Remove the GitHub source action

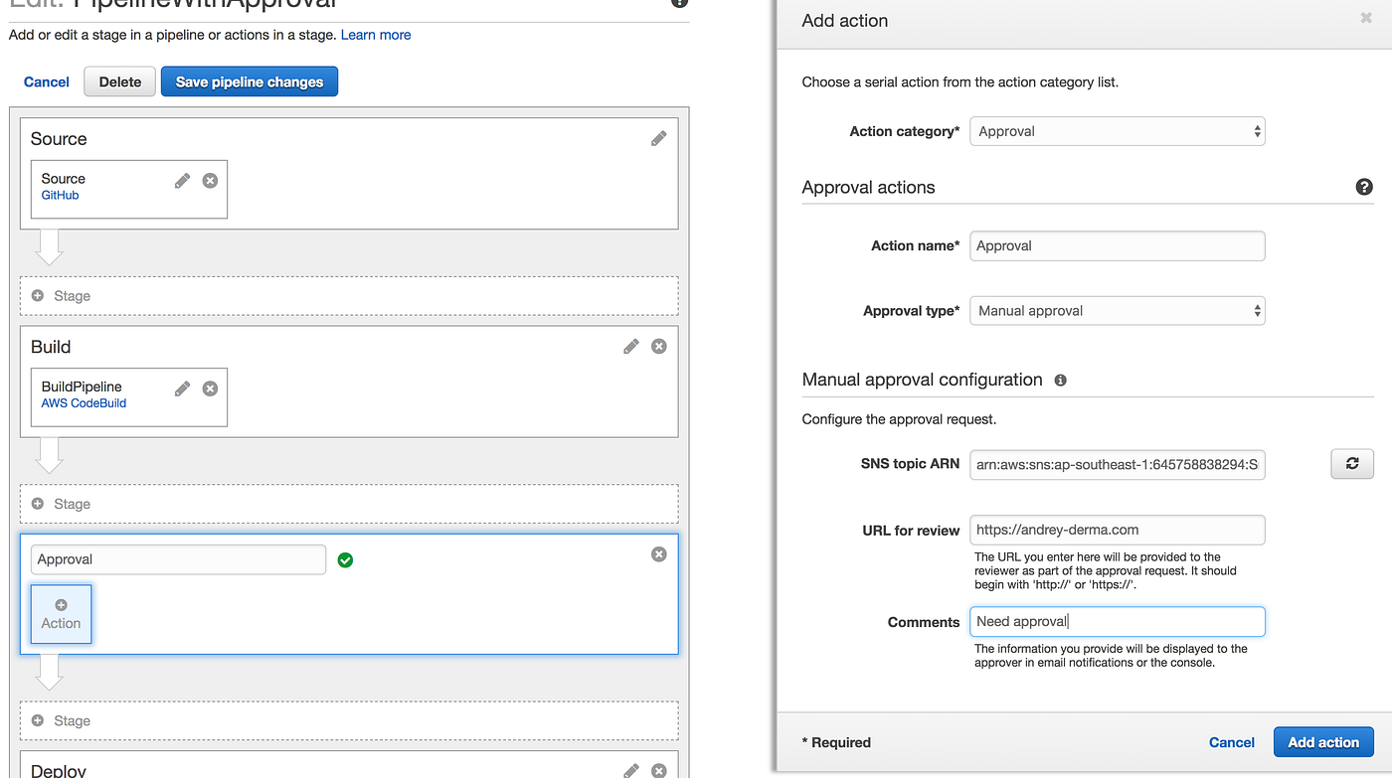(x=209, y=180)
